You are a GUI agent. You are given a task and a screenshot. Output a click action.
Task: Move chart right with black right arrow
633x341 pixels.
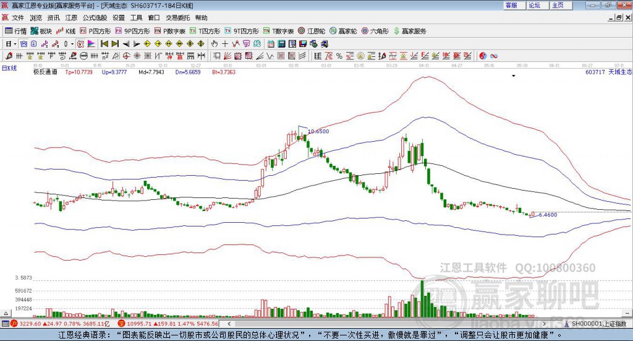137,44
